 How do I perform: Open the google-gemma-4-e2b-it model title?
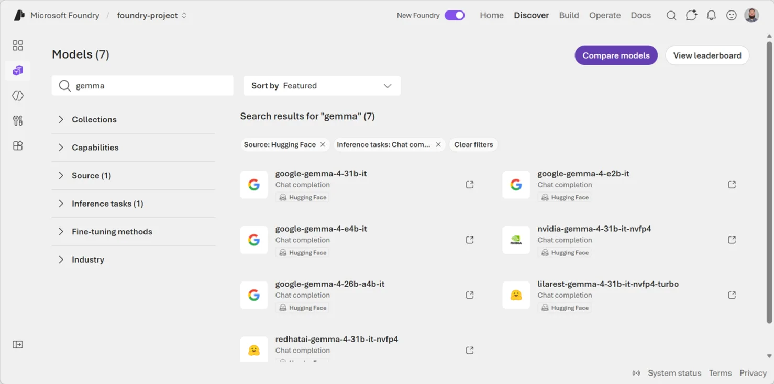pyautogui.click(x=583, y=174)
